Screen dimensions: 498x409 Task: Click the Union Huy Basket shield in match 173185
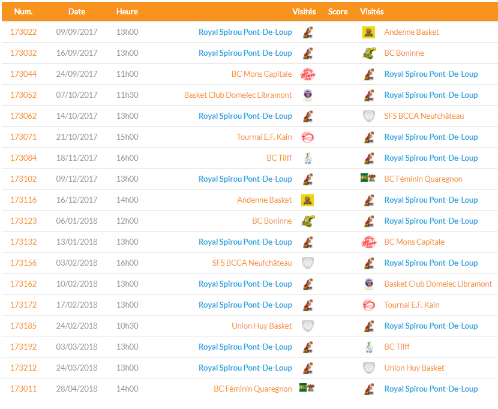click(x=307, y=326)
